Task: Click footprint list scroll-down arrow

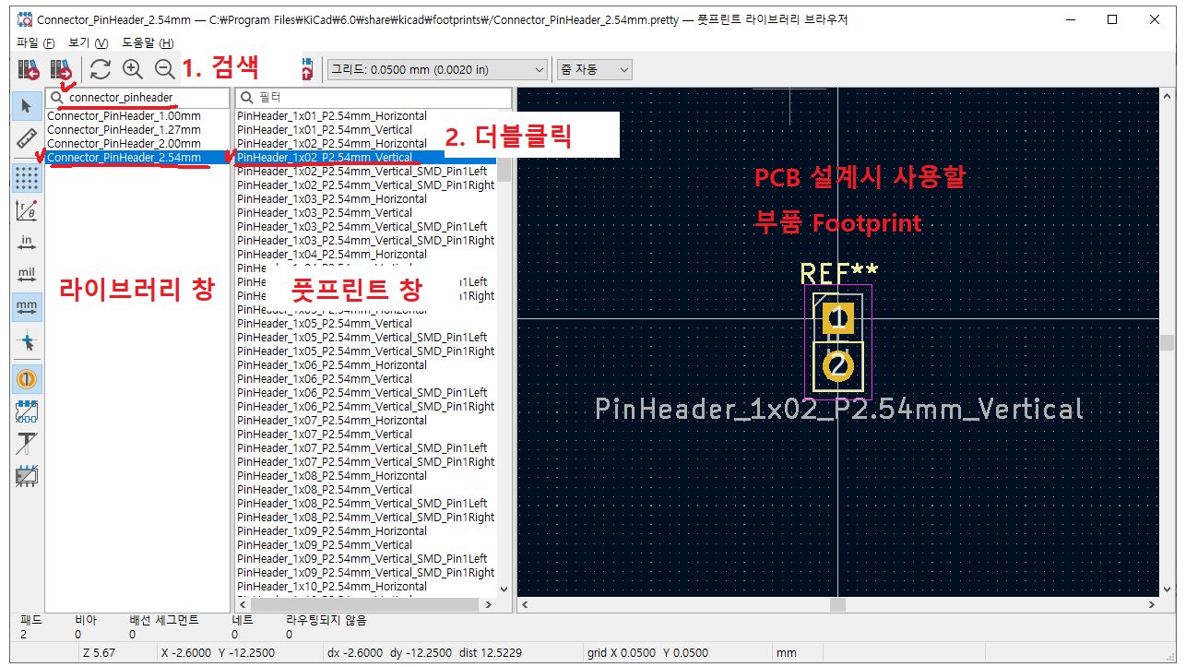Action: pyautogui.click(x=504, y=589)
